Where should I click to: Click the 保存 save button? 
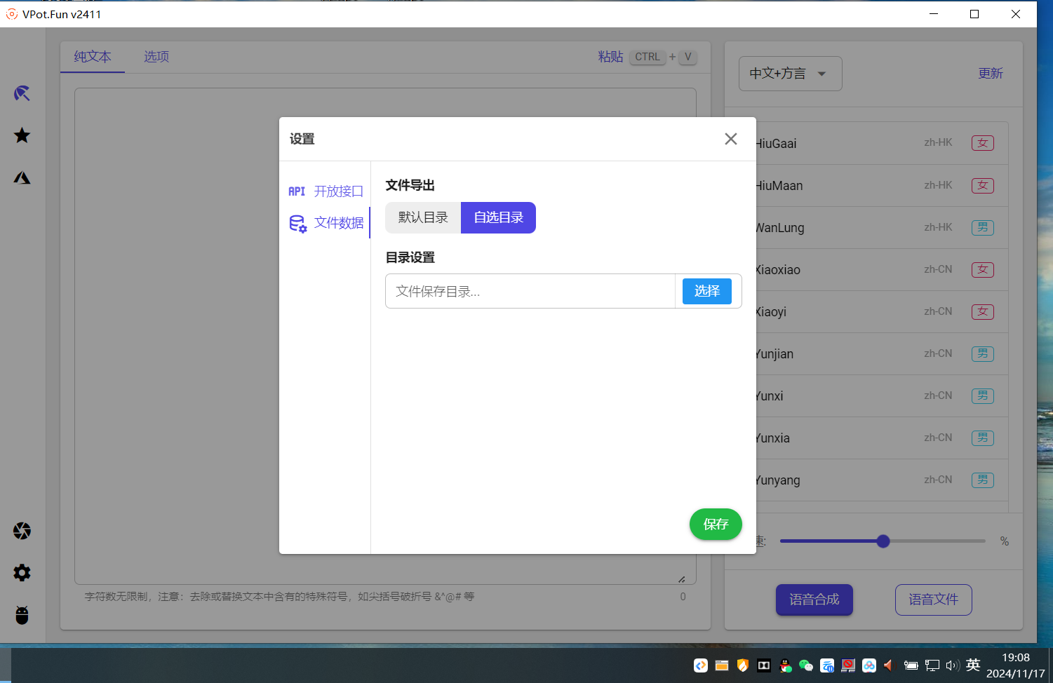point(716,524)
